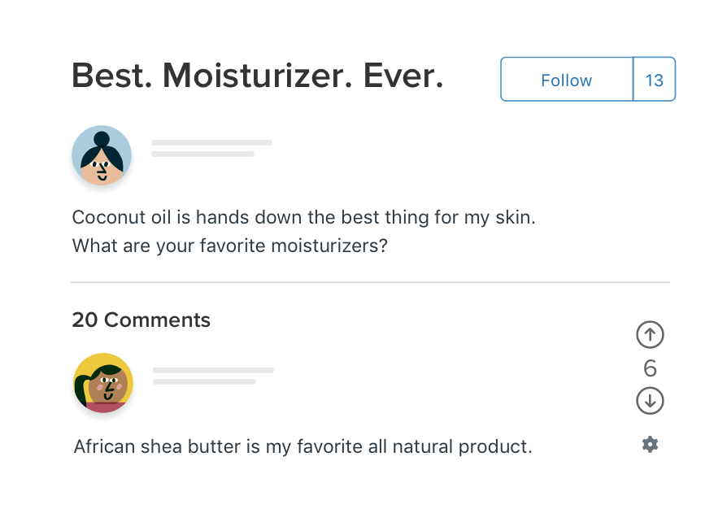
Task: Click the post author's name placeholder
Action: click(211, 143)
